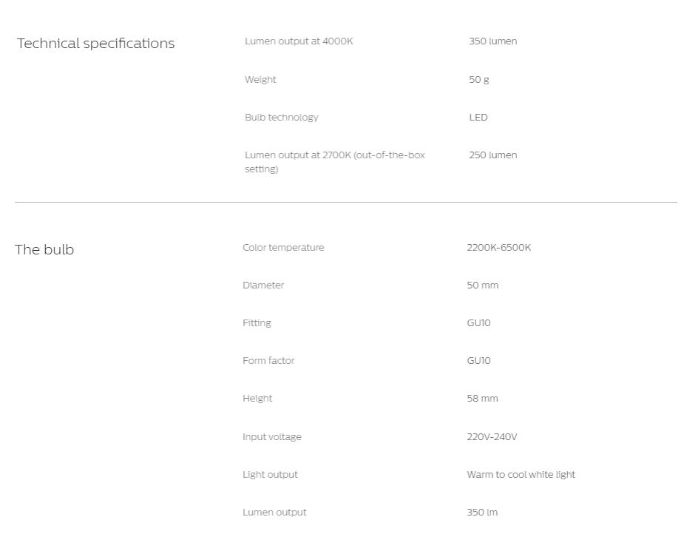
Task: Click the LED value text
Action: (x=478, y=118)
